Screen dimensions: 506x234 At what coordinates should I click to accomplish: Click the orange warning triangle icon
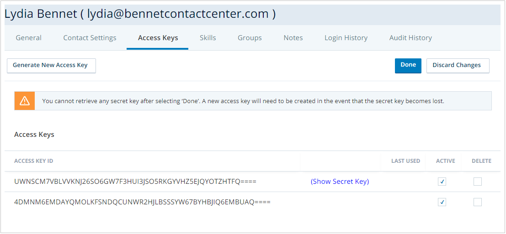pyautogui.click(x=25, y=101)
